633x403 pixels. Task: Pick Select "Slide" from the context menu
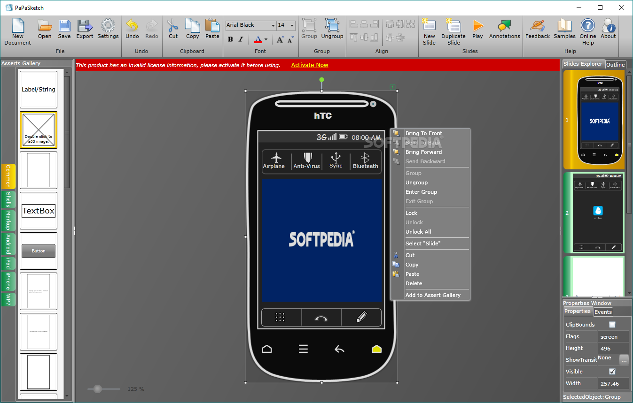coord(423,243)
